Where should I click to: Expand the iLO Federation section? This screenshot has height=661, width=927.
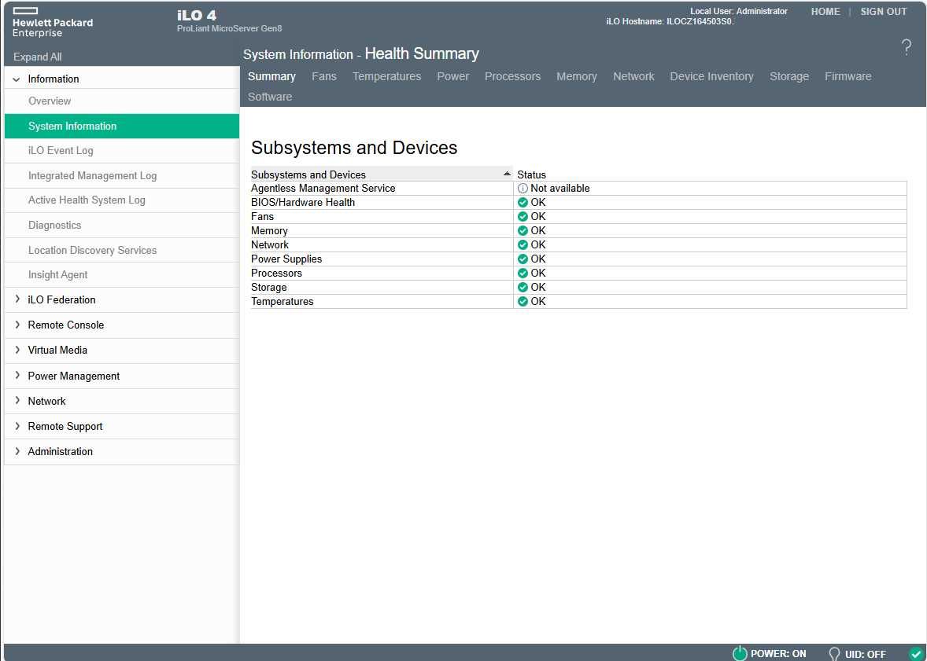point(17,299)
